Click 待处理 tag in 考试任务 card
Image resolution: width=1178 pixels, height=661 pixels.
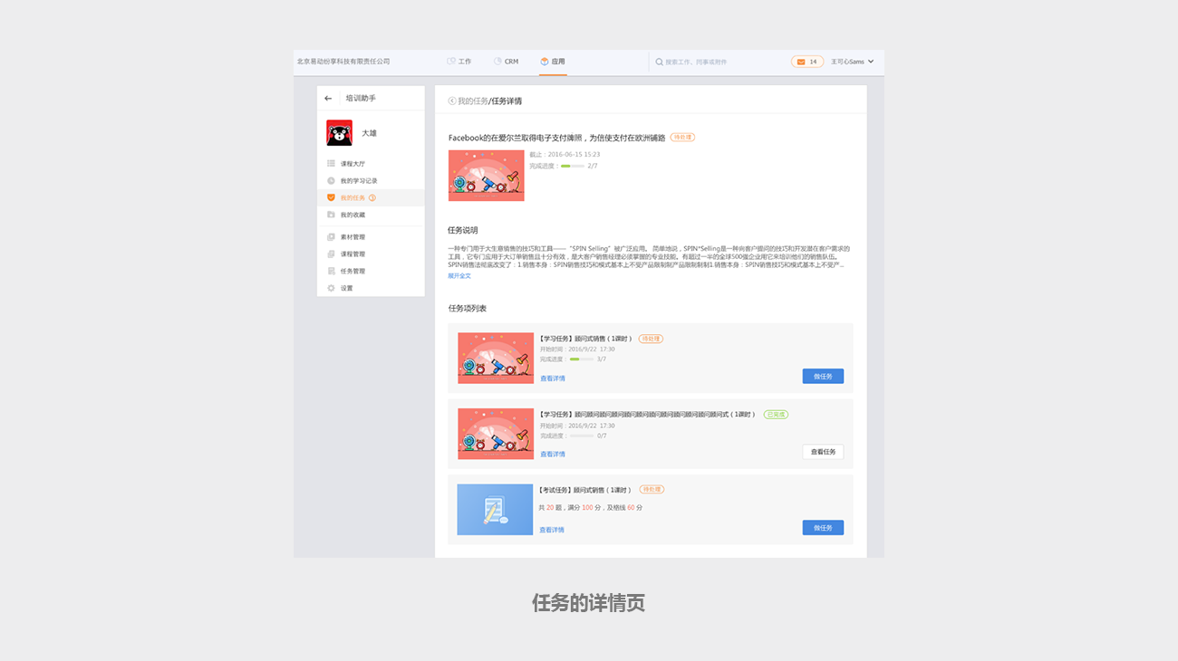tap(652, 489)
